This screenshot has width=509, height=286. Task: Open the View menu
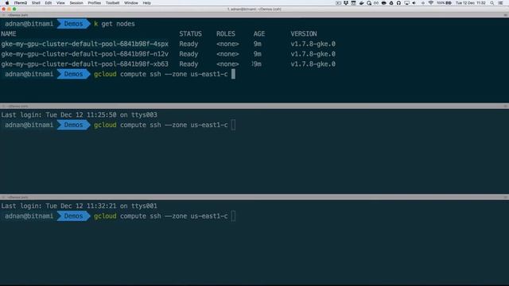60,3
